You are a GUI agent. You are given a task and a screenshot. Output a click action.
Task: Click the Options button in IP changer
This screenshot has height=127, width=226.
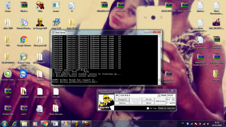[122, 103]
